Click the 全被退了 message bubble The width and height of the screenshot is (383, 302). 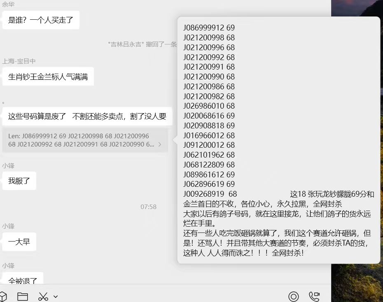(x=23, y=280)
